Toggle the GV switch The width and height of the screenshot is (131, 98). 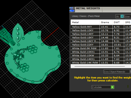click(x=120, y=16)
